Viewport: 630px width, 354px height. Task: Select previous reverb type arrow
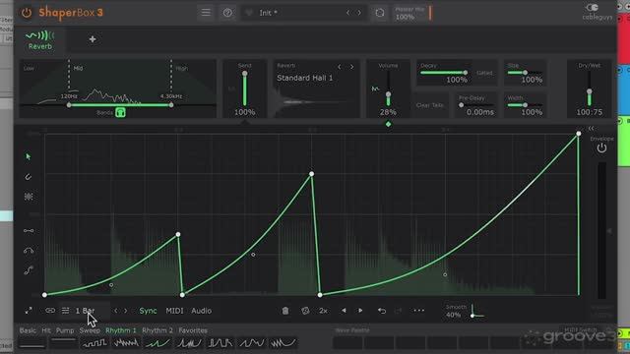[340, 67]
